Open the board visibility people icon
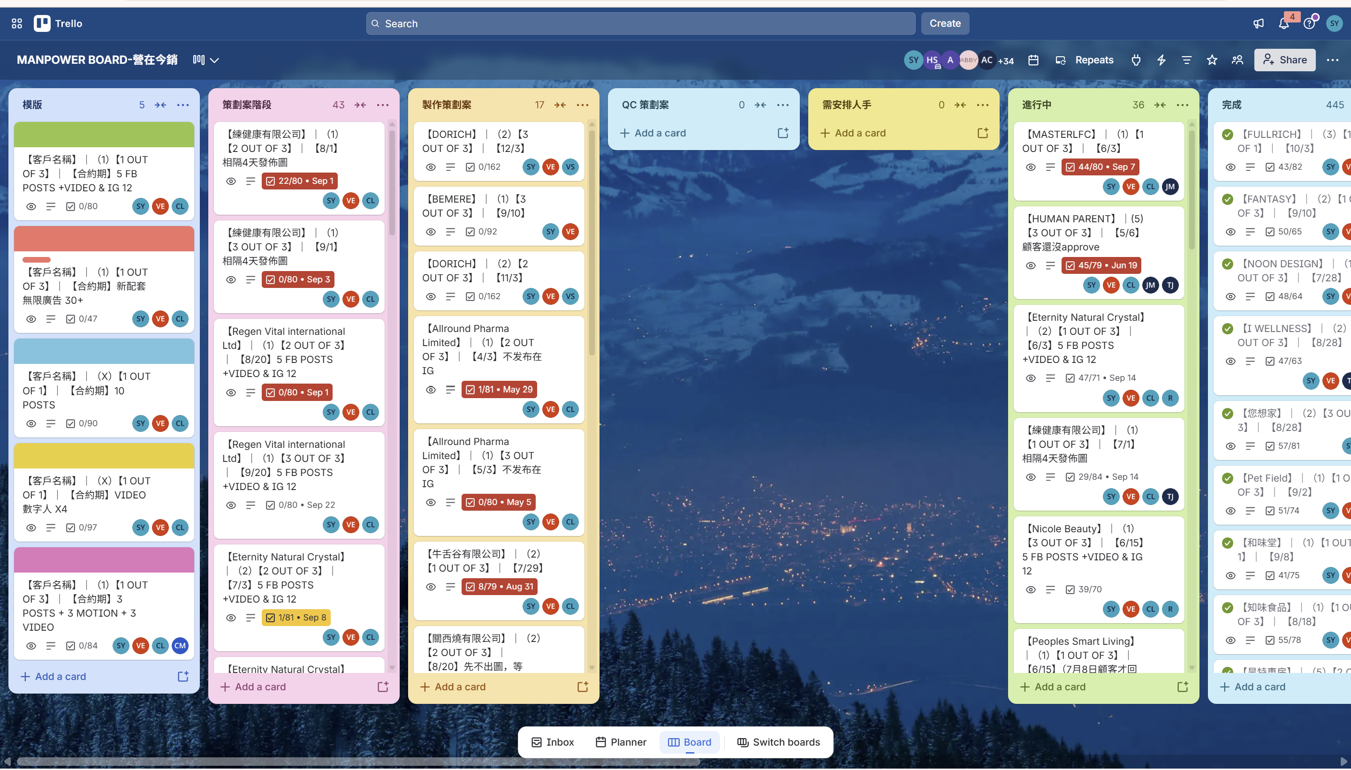Viewport: 1351px width, 770px height. [1237, 60]
